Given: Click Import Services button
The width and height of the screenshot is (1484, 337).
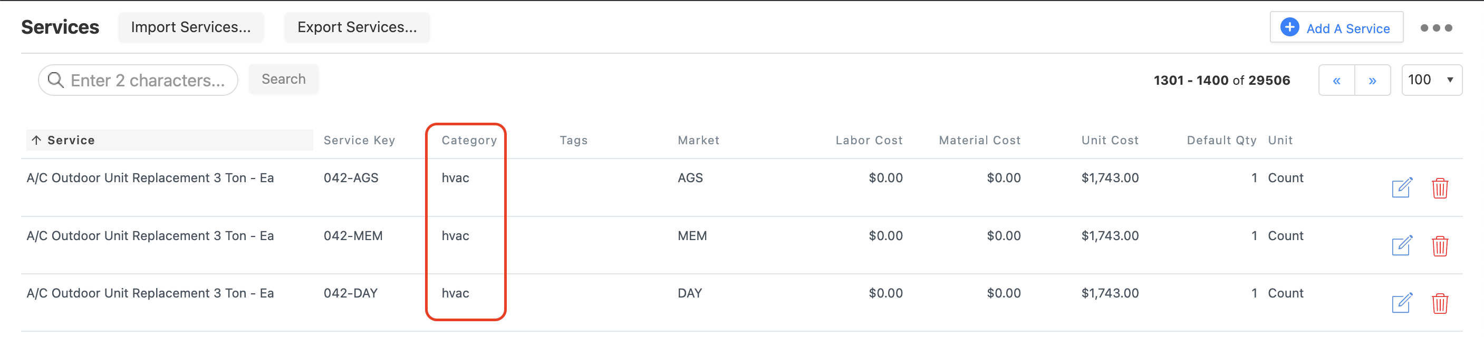Looking at the screenshot, I should (x=191, y=27).
